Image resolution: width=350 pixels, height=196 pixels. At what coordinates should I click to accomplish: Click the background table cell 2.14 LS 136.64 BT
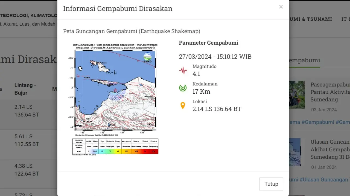point(27,111)
